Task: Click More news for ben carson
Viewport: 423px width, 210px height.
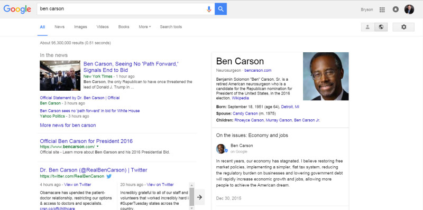Action: tap(68, 125)
